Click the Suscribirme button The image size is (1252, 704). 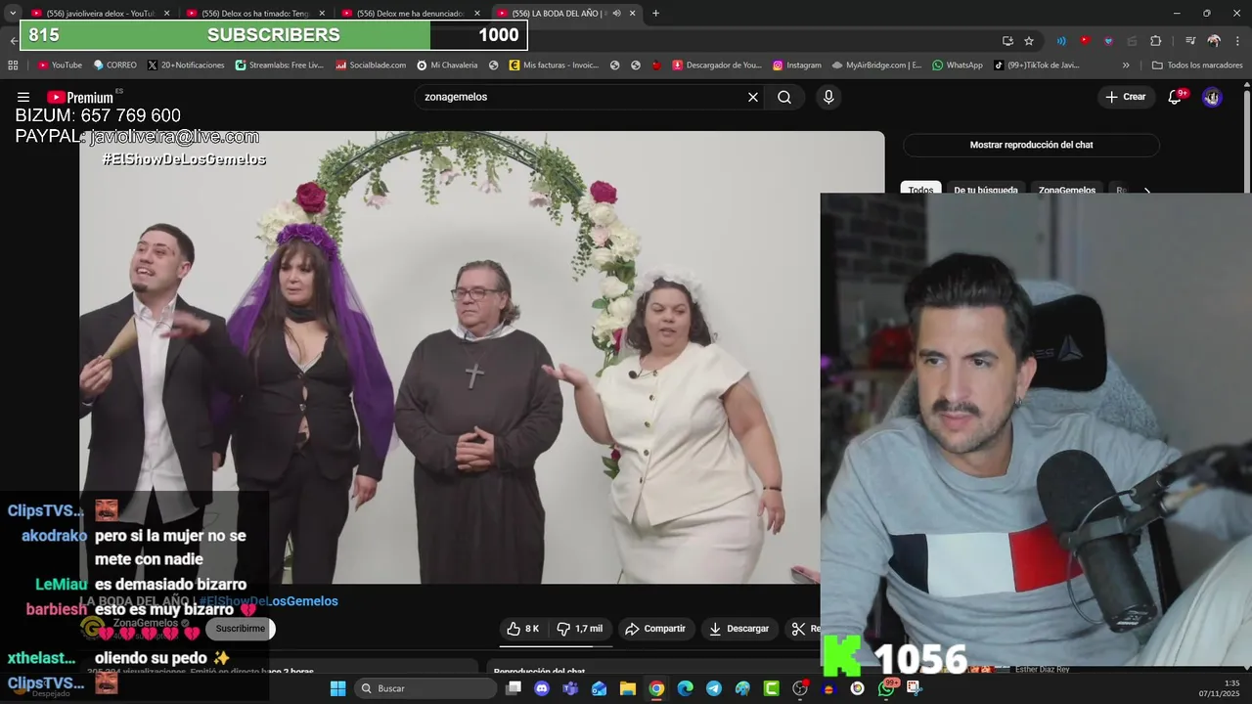pos(240,629)
